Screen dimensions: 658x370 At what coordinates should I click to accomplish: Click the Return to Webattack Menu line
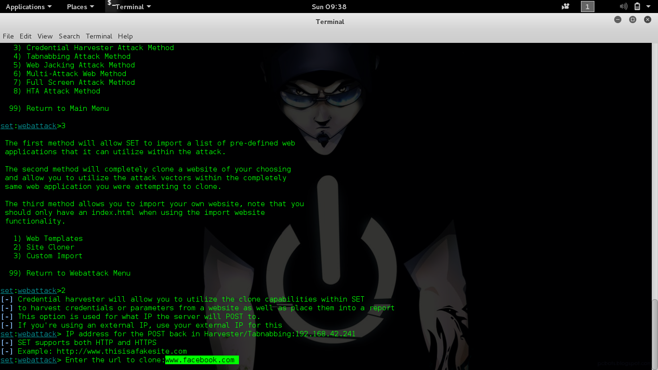tap(69, 273)
